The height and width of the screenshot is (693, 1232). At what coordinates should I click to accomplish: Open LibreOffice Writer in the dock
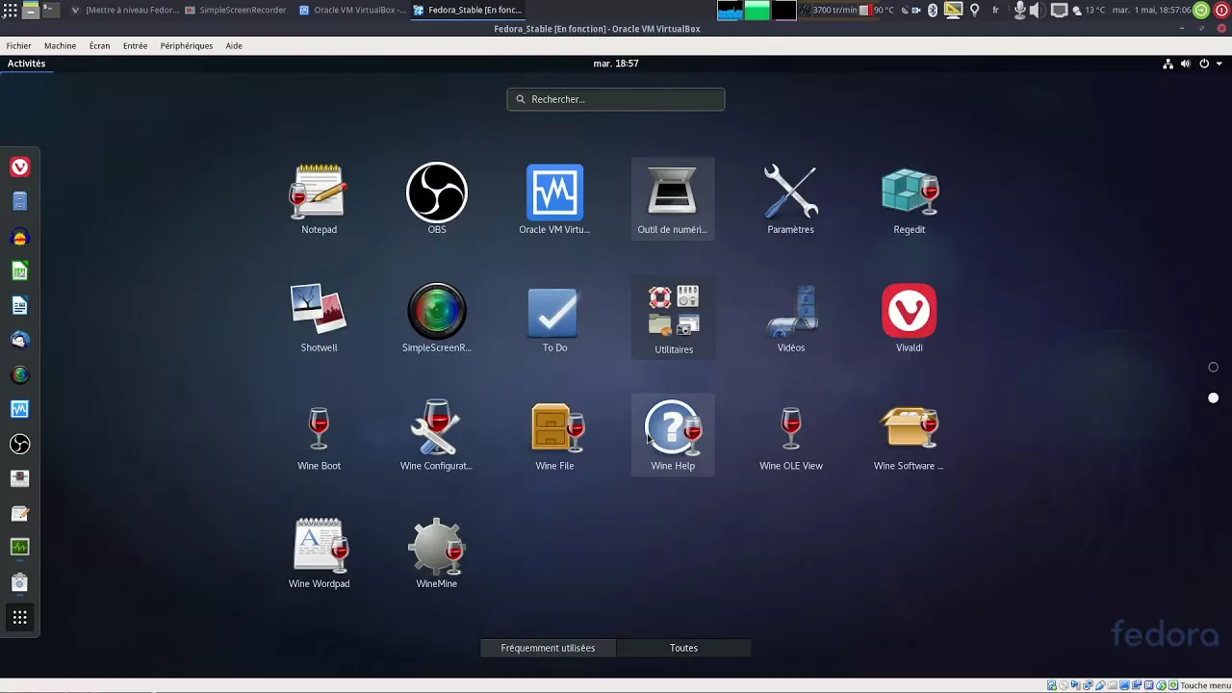[19, 306]
